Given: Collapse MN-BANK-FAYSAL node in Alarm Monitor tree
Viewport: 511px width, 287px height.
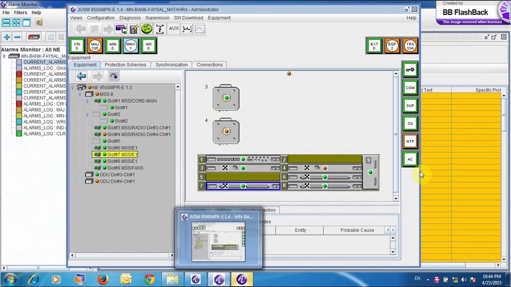Looking at the screenshot, I should pyautogui.click(x=4, y=56).
